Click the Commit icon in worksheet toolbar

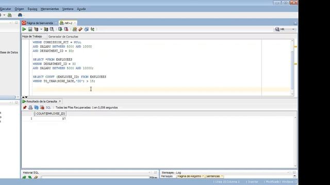point(60,29)
